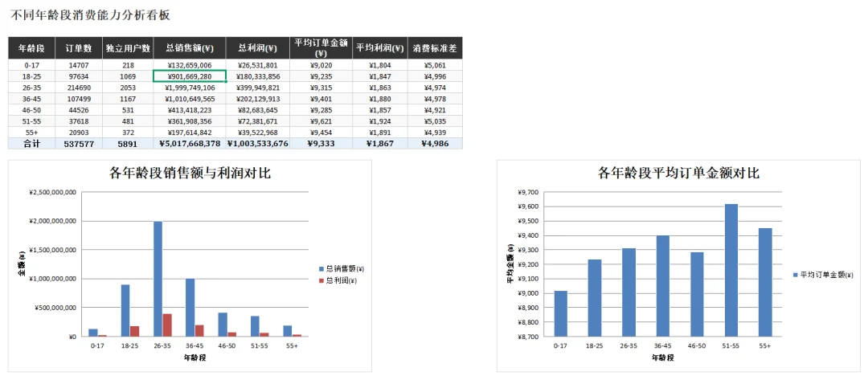This screenshot has height=380, width=868.
Task: Click the 独立用户数 column header
Action: tap(128, 48)
